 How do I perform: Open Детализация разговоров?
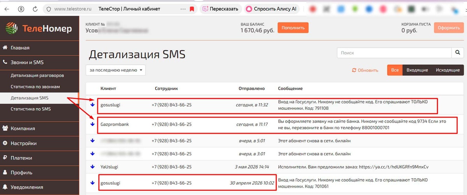click(37, 75)
